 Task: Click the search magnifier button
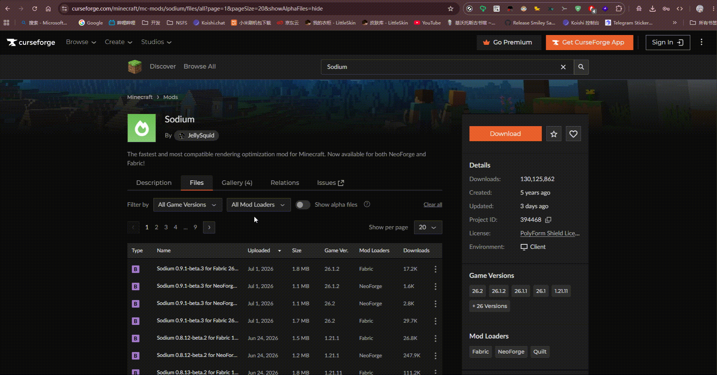coord(581,67)
